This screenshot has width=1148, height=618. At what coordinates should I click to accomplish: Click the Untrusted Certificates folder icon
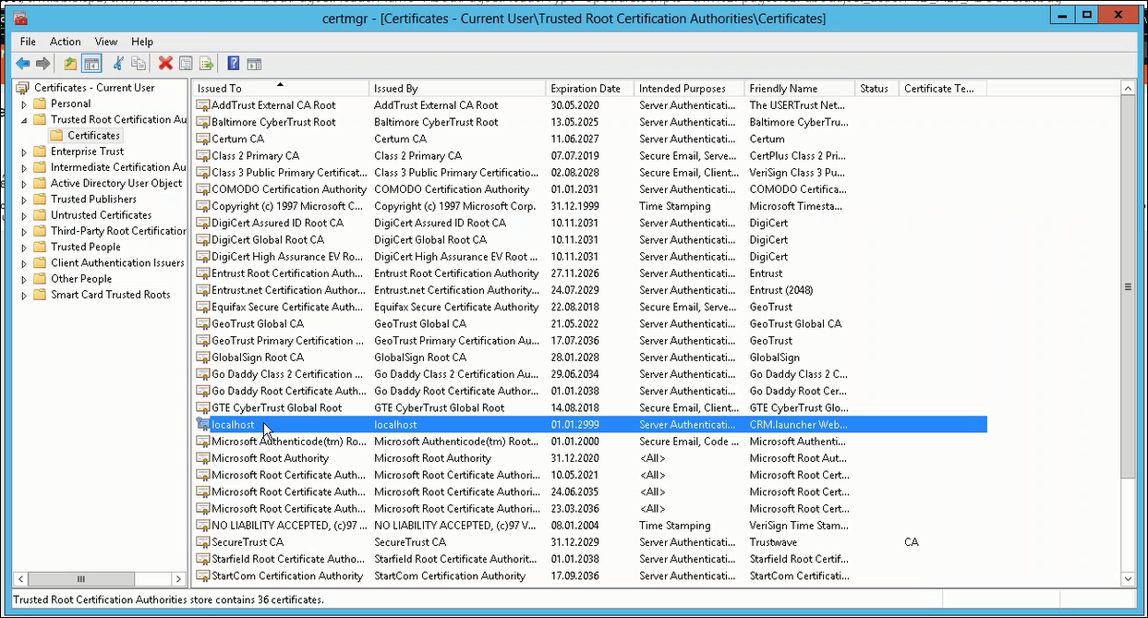[40, 215]
